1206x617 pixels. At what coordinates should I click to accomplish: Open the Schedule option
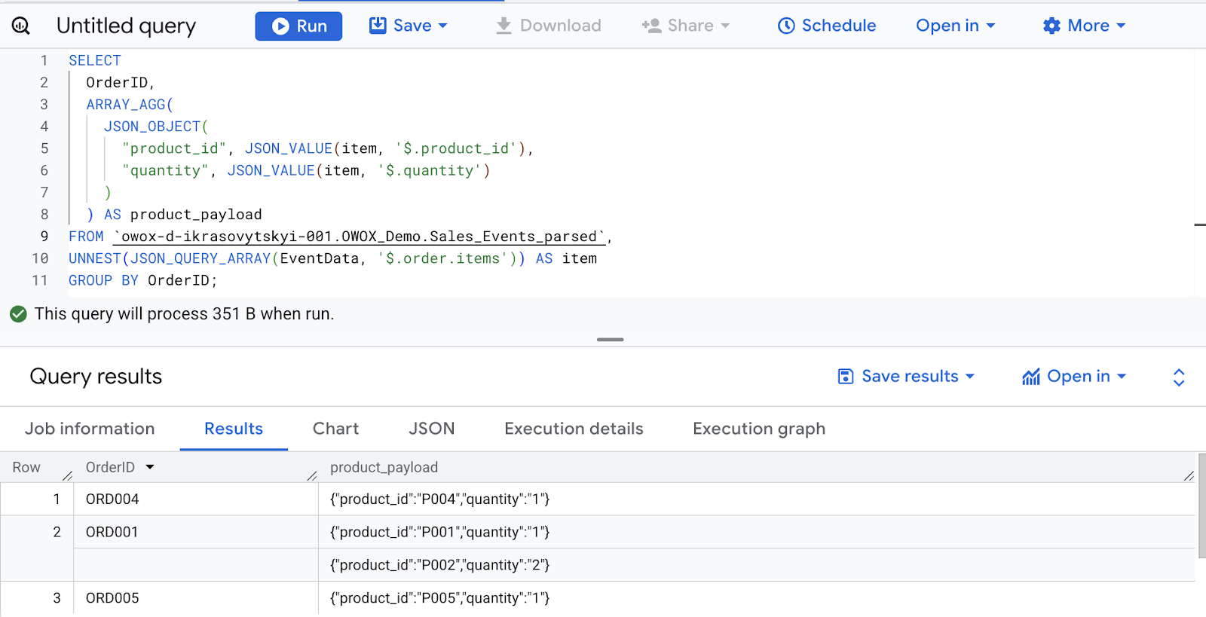coord(827,26)
